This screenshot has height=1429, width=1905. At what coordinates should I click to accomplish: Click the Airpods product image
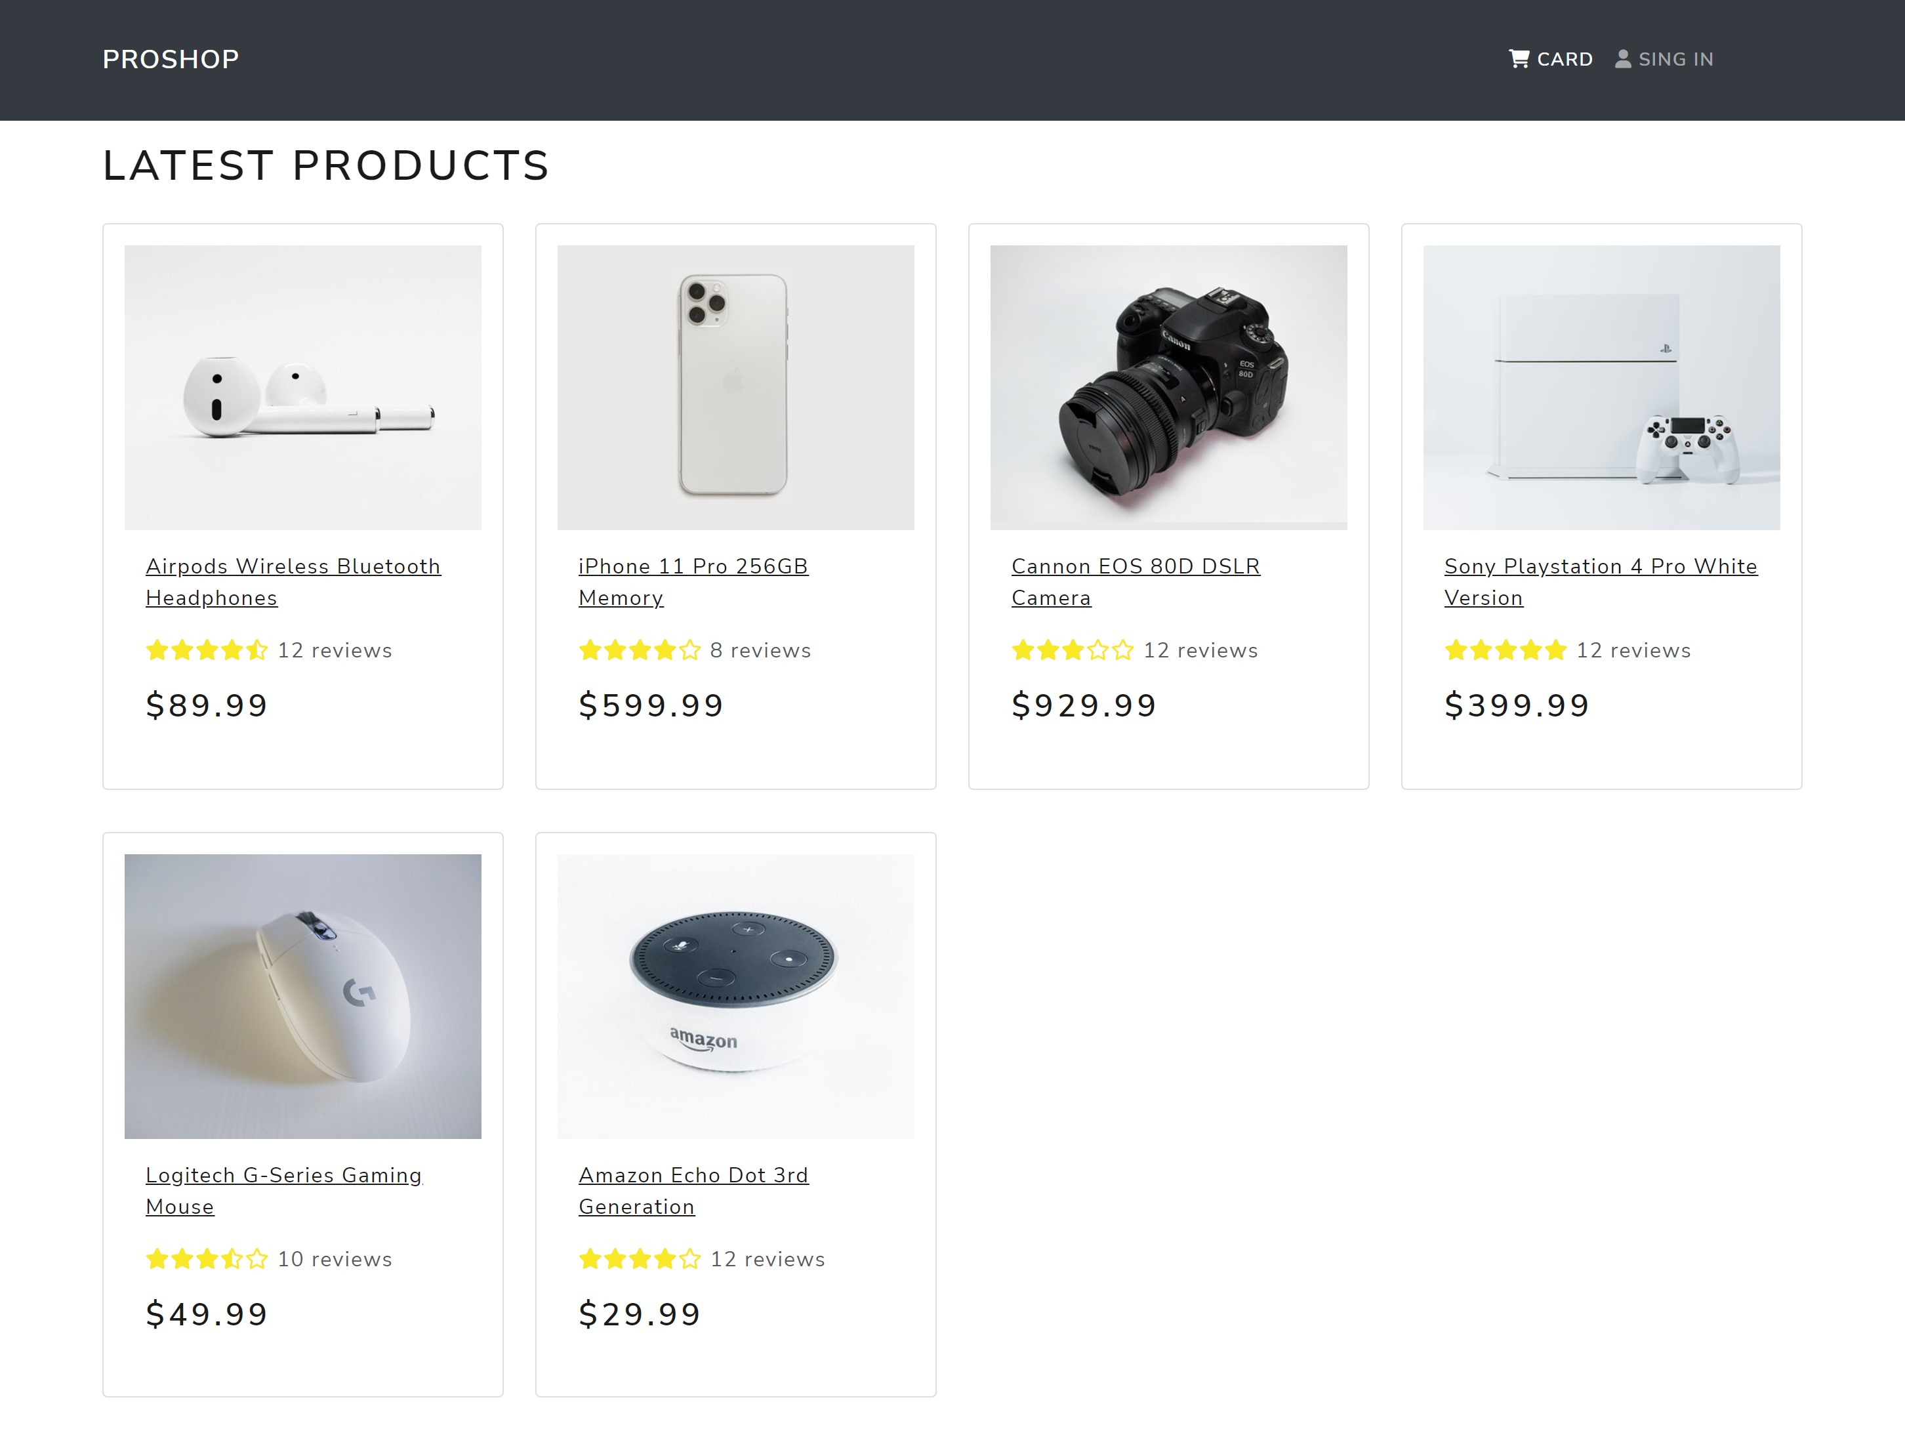303,388
